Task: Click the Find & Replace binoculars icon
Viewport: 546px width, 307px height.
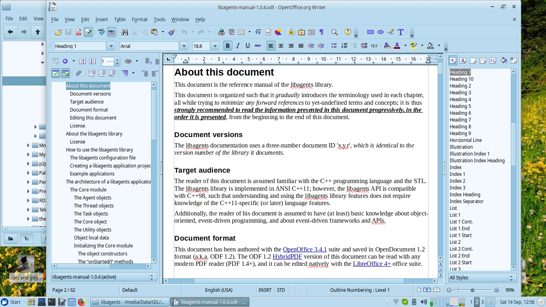Action: pyautogui.click(x=125, y=32)
